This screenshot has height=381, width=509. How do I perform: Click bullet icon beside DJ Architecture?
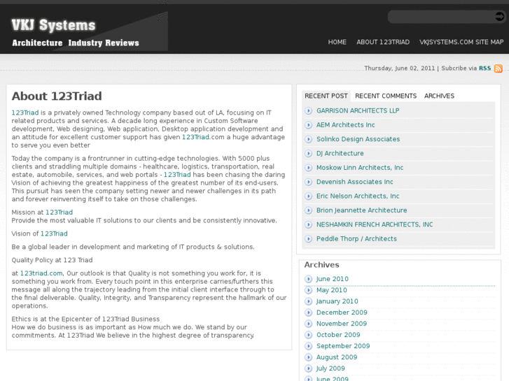pos(308,154)
